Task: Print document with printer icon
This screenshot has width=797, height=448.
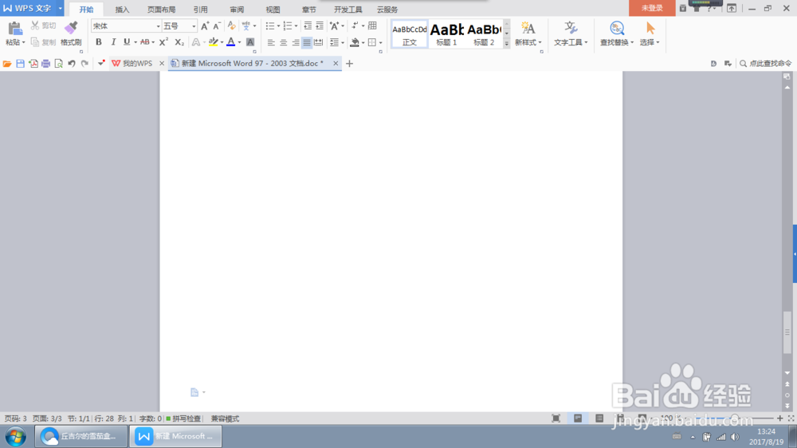Action: tap(45, 64)
